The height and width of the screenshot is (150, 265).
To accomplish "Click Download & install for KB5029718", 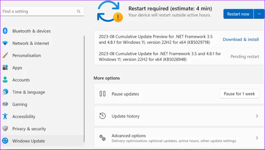I will click(241, 39).
